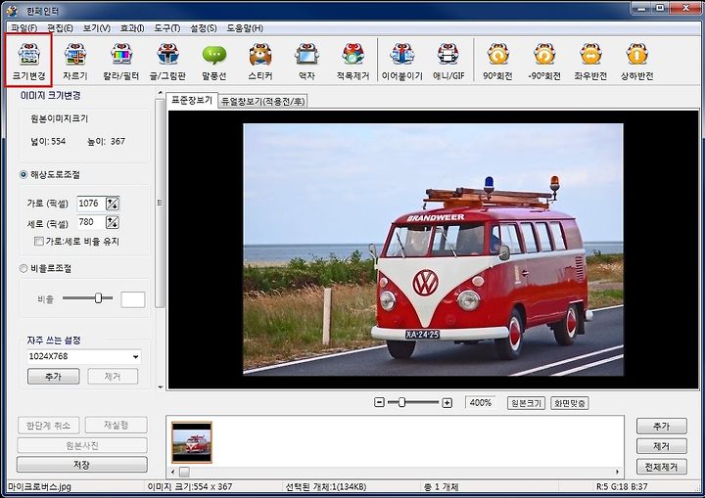This screenshot has width=705, height=498.
Task: Click the thumbnail strip horizontal scrollbar handle
Action: pyautogui.click(x=184, y=472)
